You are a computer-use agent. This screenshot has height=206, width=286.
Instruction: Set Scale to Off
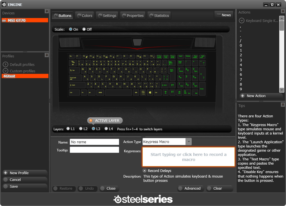(84, 29)
